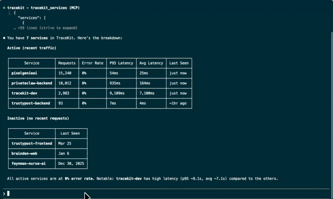Click the Active (recent traffic) heading
333x199 pixels.
[x=32, y=48]
